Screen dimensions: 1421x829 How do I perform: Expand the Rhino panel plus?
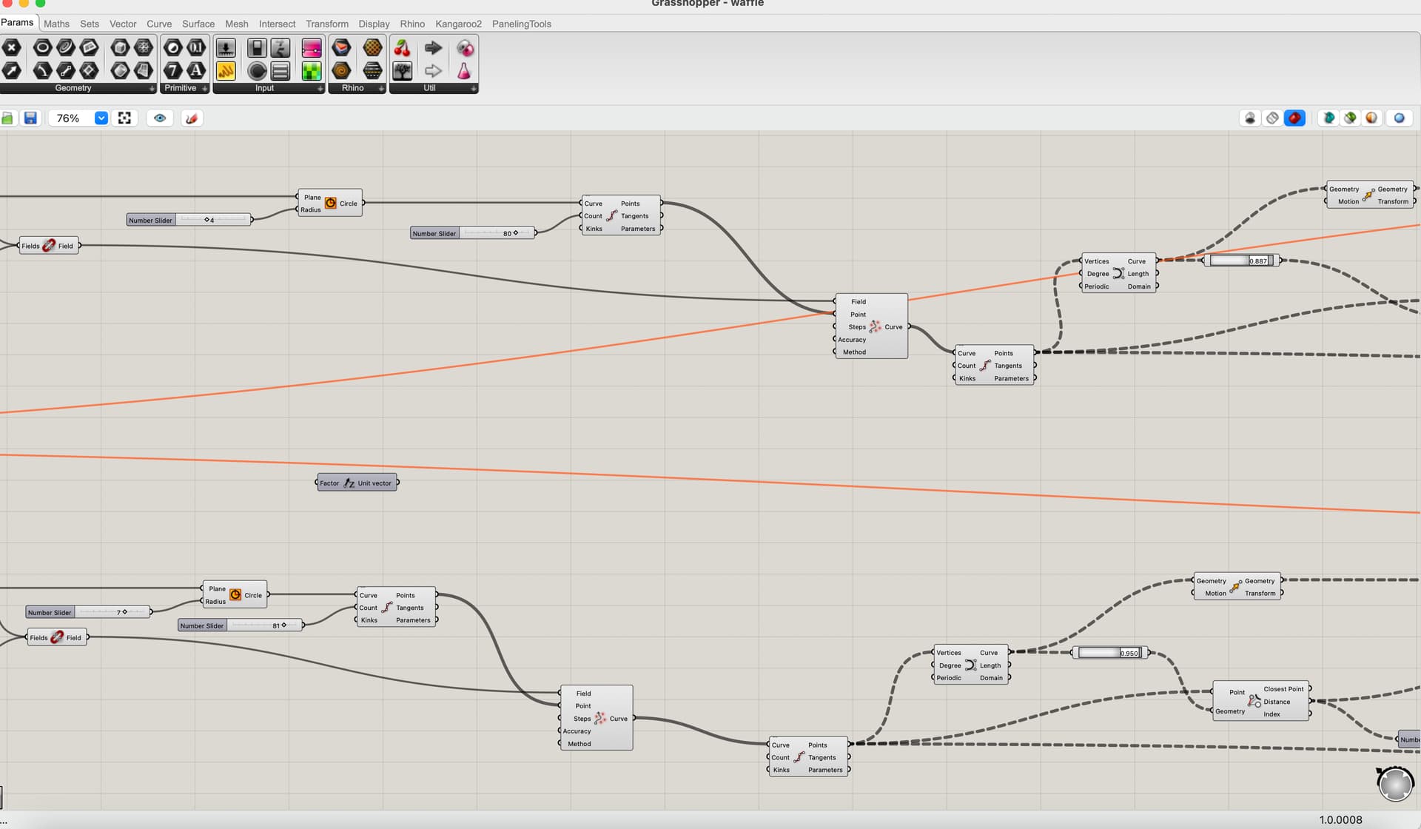381,88
